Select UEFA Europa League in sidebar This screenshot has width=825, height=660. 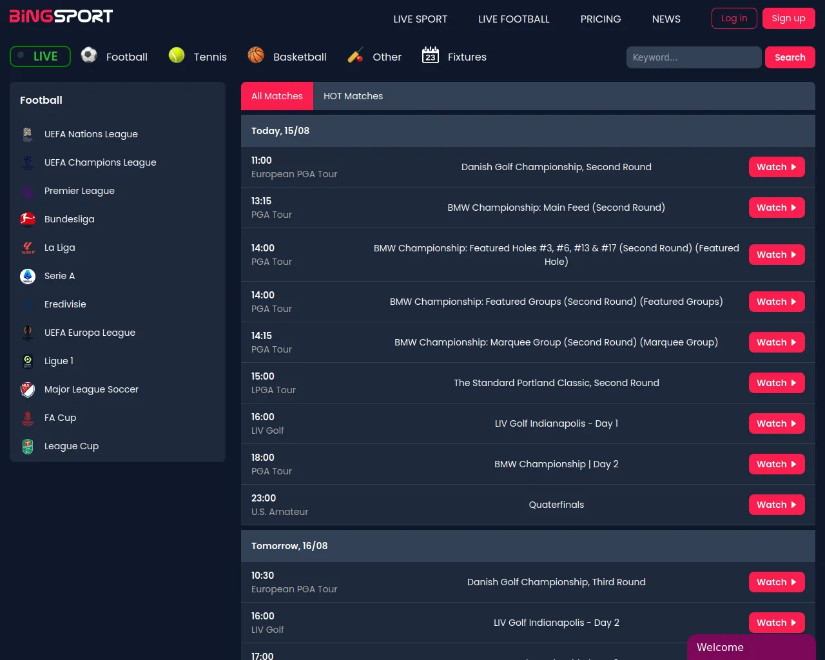90,333
